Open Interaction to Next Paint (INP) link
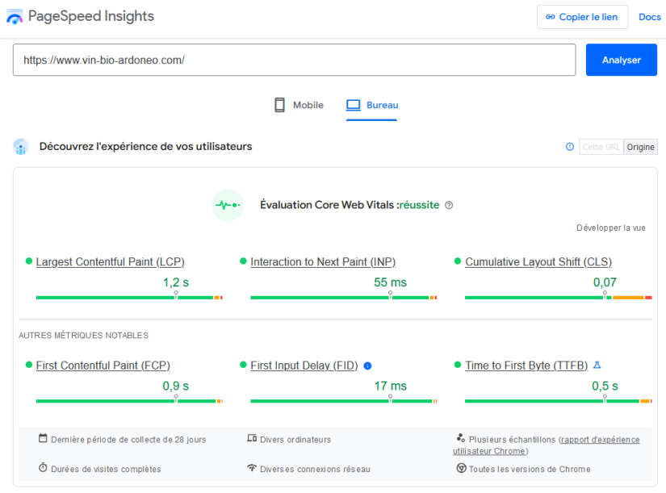The height and width of the screenshot is (493, 666). (x=323, y=262)
